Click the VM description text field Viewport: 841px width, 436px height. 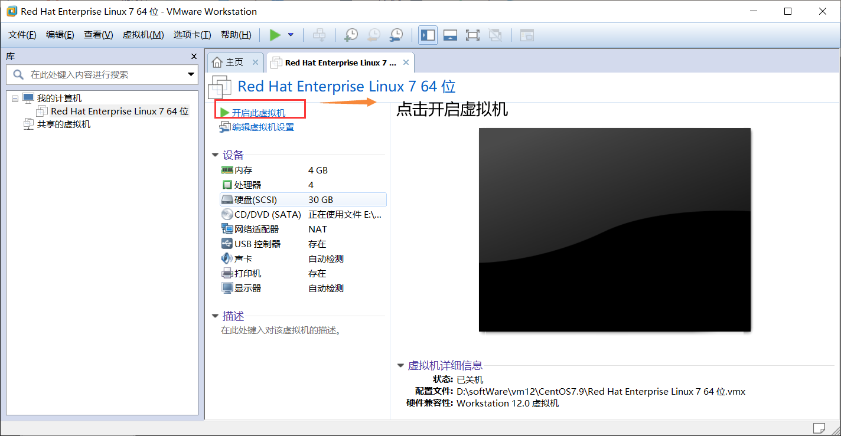[x=281, y=330]
